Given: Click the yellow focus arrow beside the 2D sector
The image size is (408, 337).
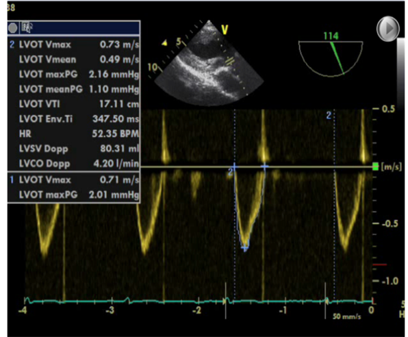Looking at the screenshot, I should tap(164, 43).
